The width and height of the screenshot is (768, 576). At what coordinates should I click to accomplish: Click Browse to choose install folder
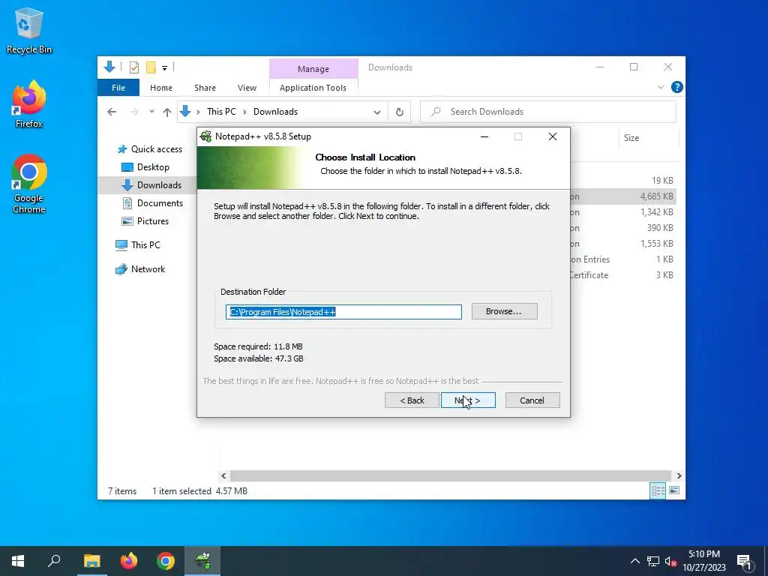click(505, 311)
